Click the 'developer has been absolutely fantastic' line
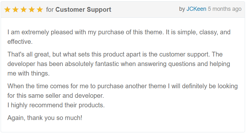 pyautogui.click(x=119, y=64)
